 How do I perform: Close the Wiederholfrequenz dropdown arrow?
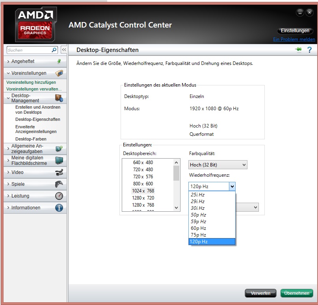232,186
